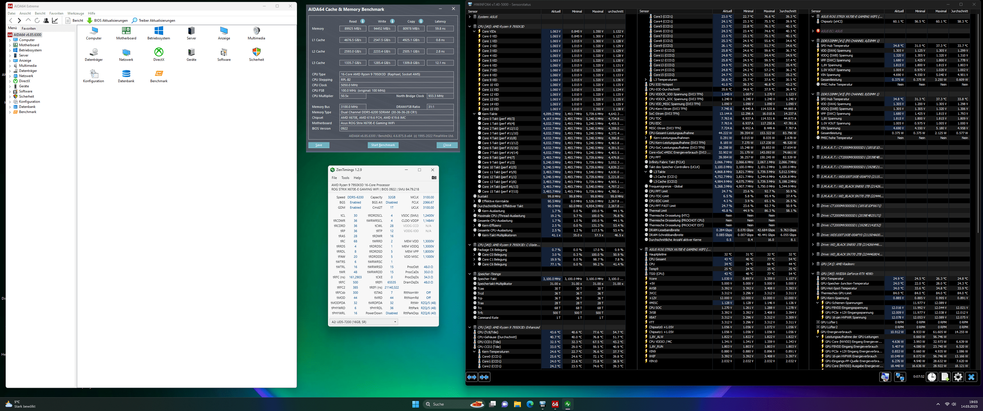
Task: Click HWiNFO log file with plus icon
Action: [x=945, y=377]
